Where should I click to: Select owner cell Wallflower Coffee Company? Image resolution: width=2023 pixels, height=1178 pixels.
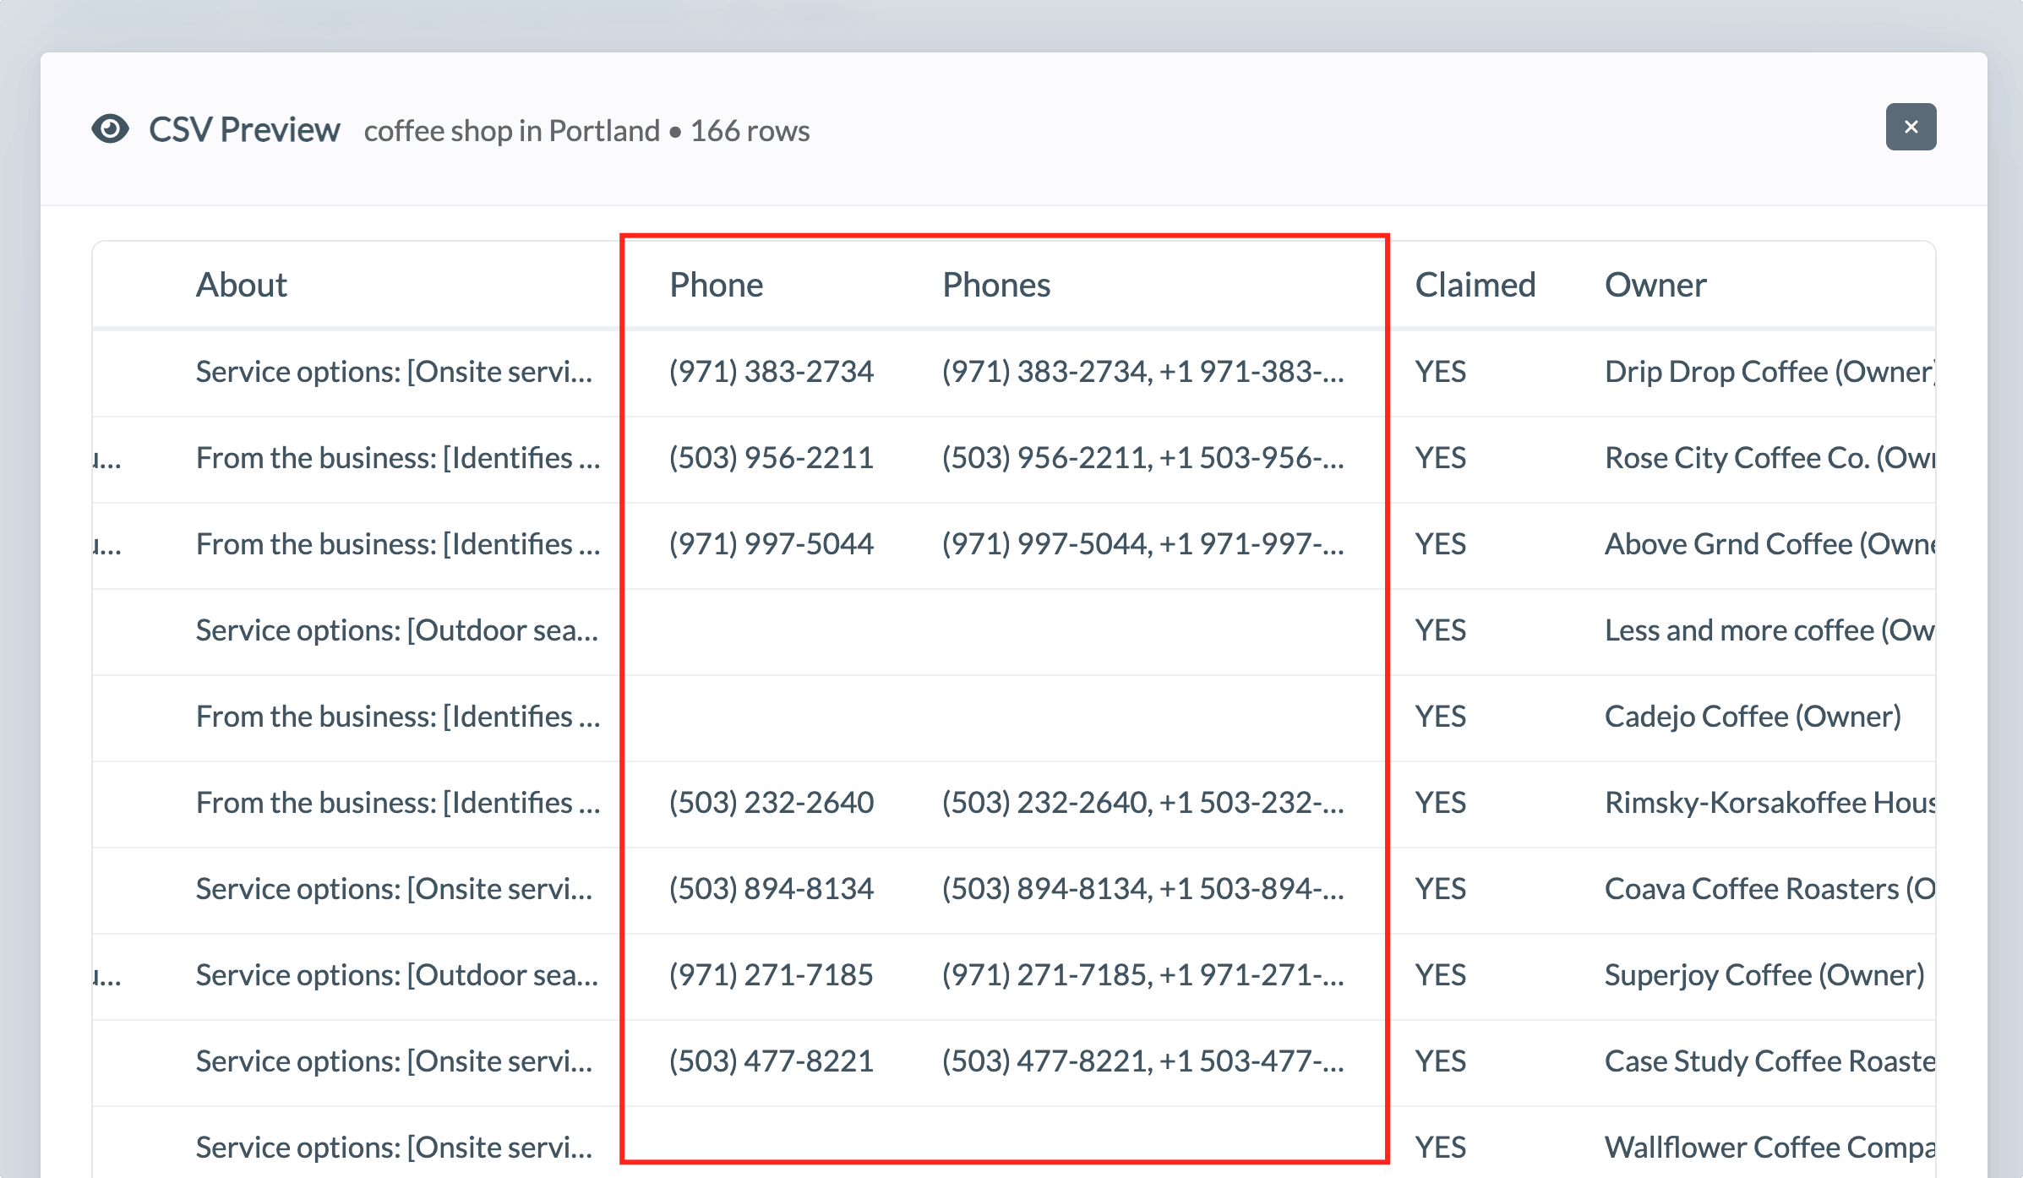[x=1769, y=1148]
